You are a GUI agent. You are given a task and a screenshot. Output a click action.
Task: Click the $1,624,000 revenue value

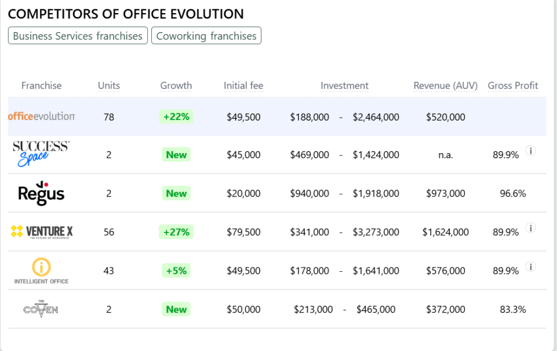445,232
